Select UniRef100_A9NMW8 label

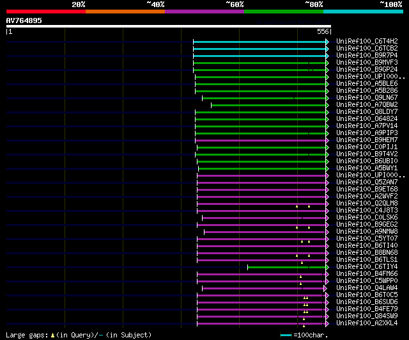click(x=367, y=232)
